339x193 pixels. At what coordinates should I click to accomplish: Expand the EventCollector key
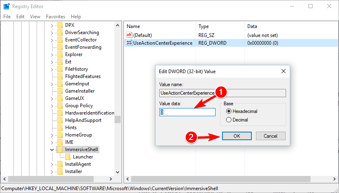pos(52,40)
